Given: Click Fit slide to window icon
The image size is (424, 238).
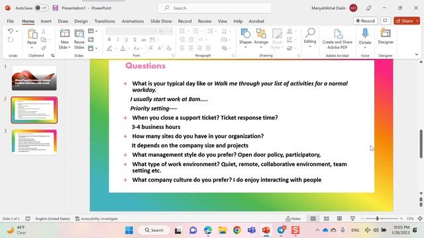Looking at the screenshot, I should 420,219.
